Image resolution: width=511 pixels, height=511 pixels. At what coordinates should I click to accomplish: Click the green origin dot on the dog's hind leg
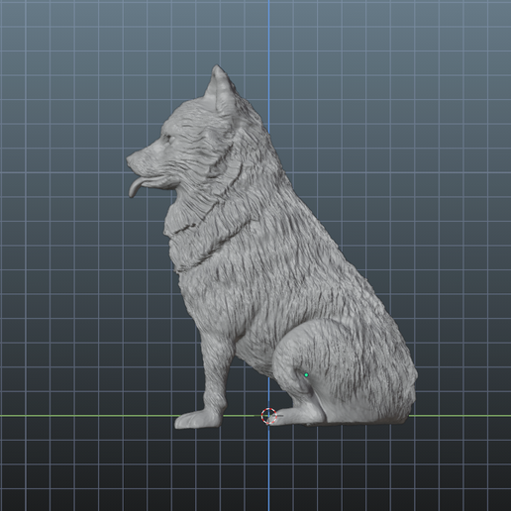click(306, 375)
